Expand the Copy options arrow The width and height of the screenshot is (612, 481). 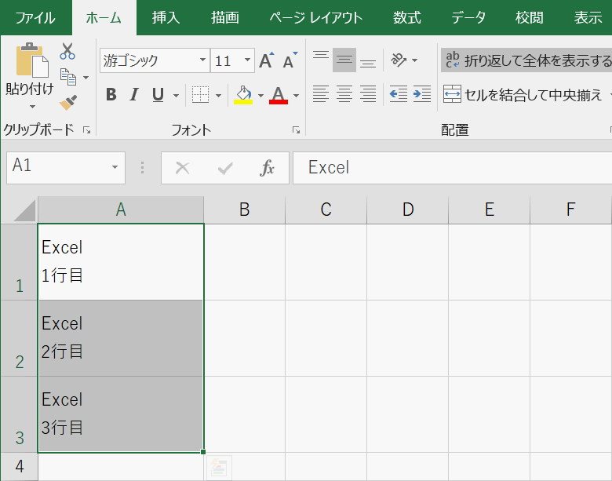[x=86, y=78]
